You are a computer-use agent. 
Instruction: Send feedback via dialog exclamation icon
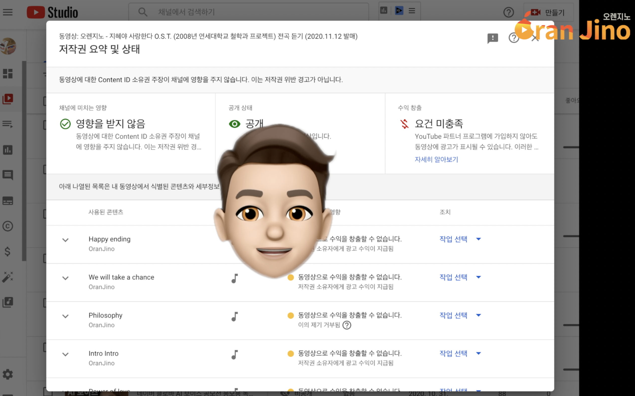pyautogui.click(x=492, y=38)
